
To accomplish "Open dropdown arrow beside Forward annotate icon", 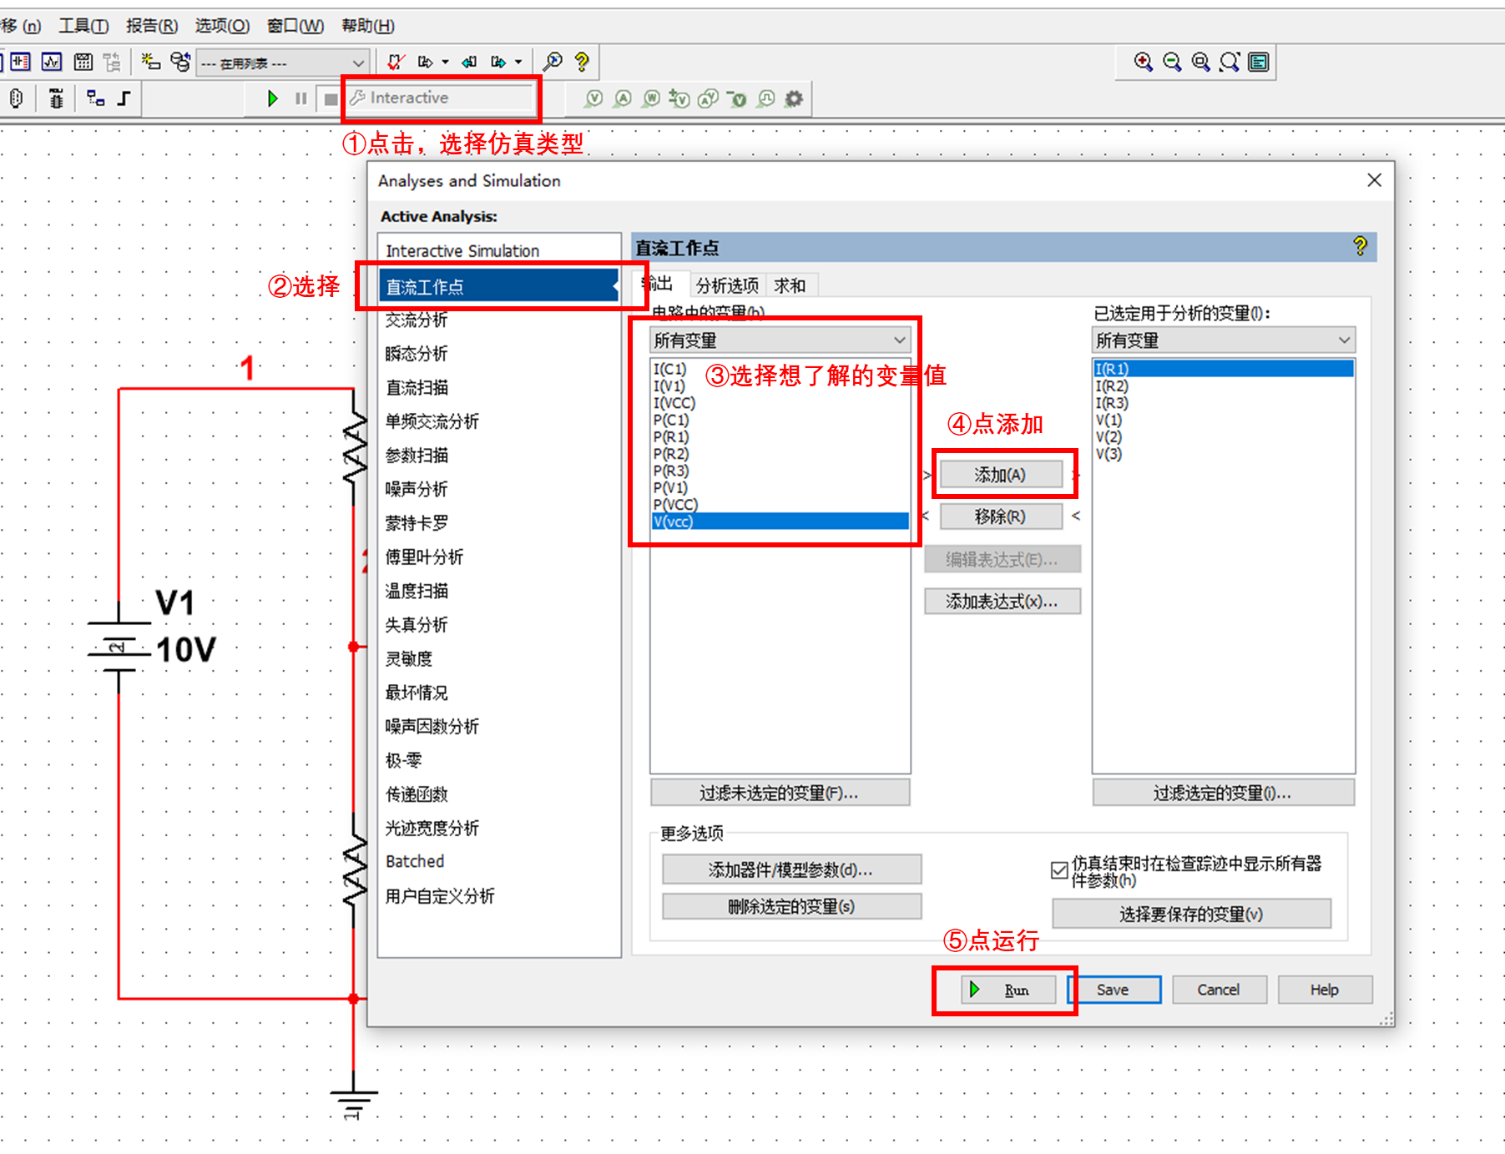I will (x=445, y=62).
